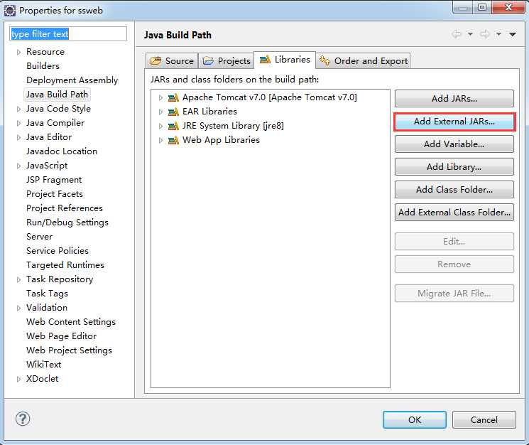The height and width of the screenshot is (445, 529).
Task: Click the help question mark icon
Action: [23, 419]
